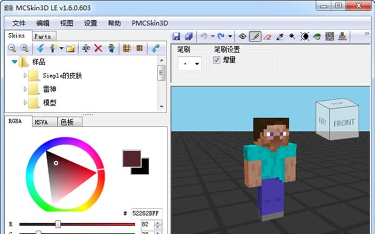Open the 文件 menu
375x234 pixels.
pos(19,23)
